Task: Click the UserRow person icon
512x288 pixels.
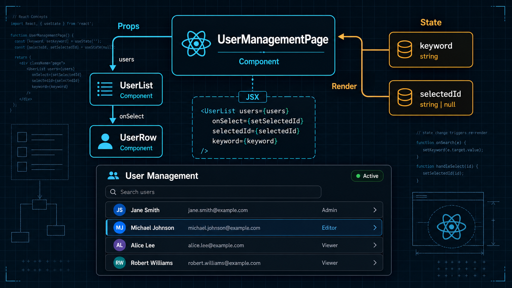Action: [x=105, y=141]
